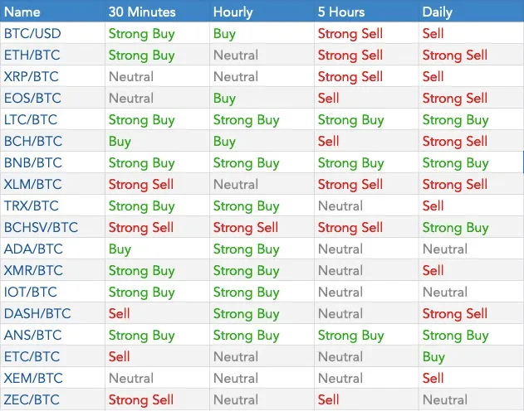
Task: Open the ADA/BTC pair link
Action: pos(33,249)
